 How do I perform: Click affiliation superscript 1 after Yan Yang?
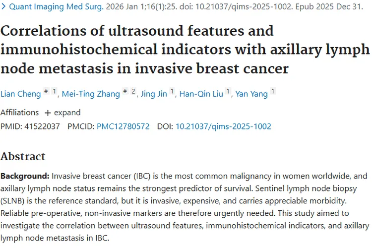(273, 92)
